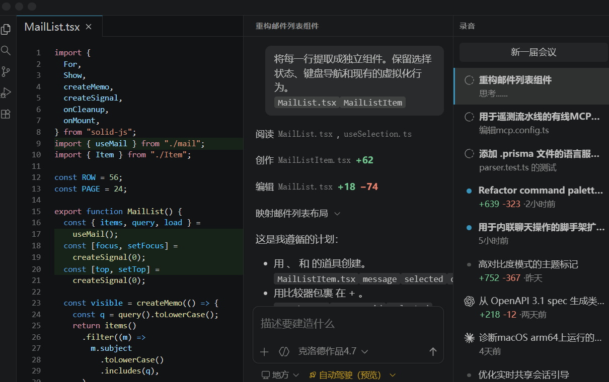609x382 pixels.
Task: Open MailListItem.tsx link in 创作 row
Action: pos(315,160)
